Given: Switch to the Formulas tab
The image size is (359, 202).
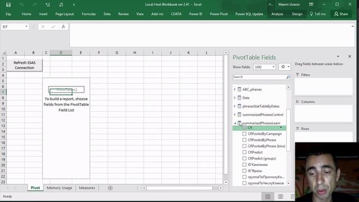Looking at the screenshot, I should point(89,14).
